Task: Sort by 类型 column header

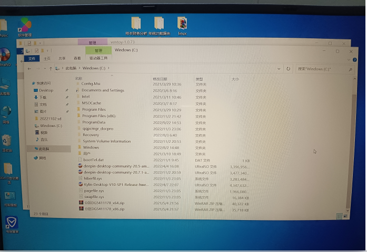Action: pos(199,79)
